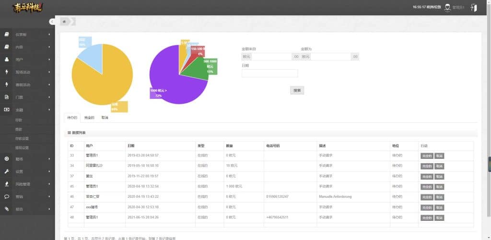Screen dimensions: 491x240
Task: Click the logout door icon
Action: [x=474, y=8]
